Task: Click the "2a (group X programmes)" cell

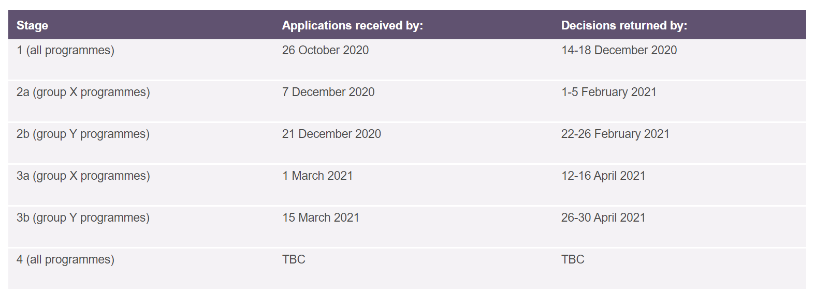Action: click(83, 92)
